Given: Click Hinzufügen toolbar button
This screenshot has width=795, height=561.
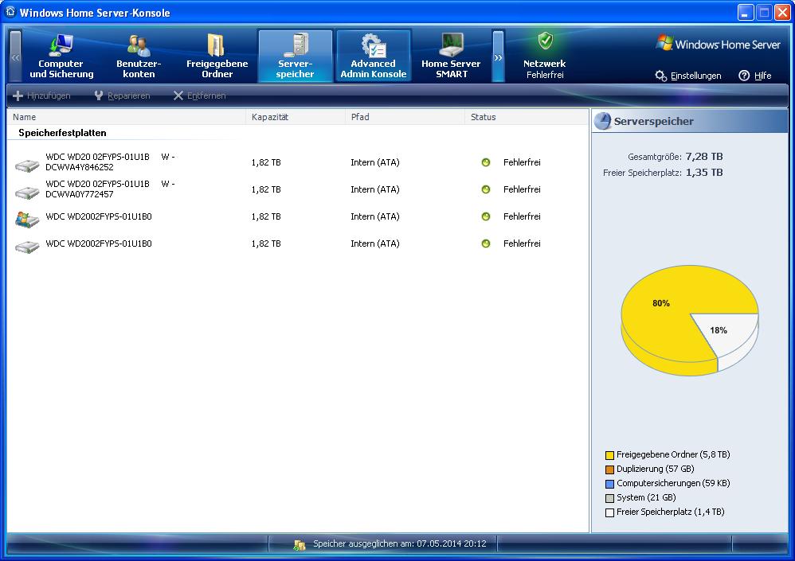Looking at the screenshot, I should pyautogui.click(x=41, y=95).
